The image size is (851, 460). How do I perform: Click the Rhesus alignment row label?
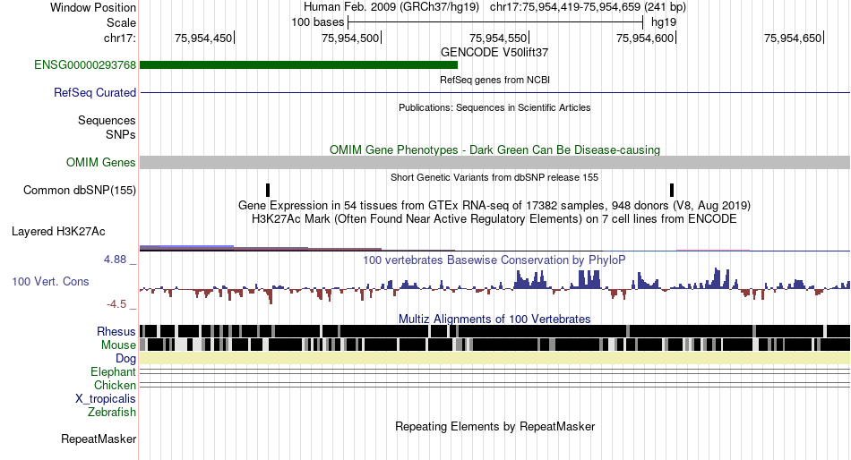coord(116,331)
